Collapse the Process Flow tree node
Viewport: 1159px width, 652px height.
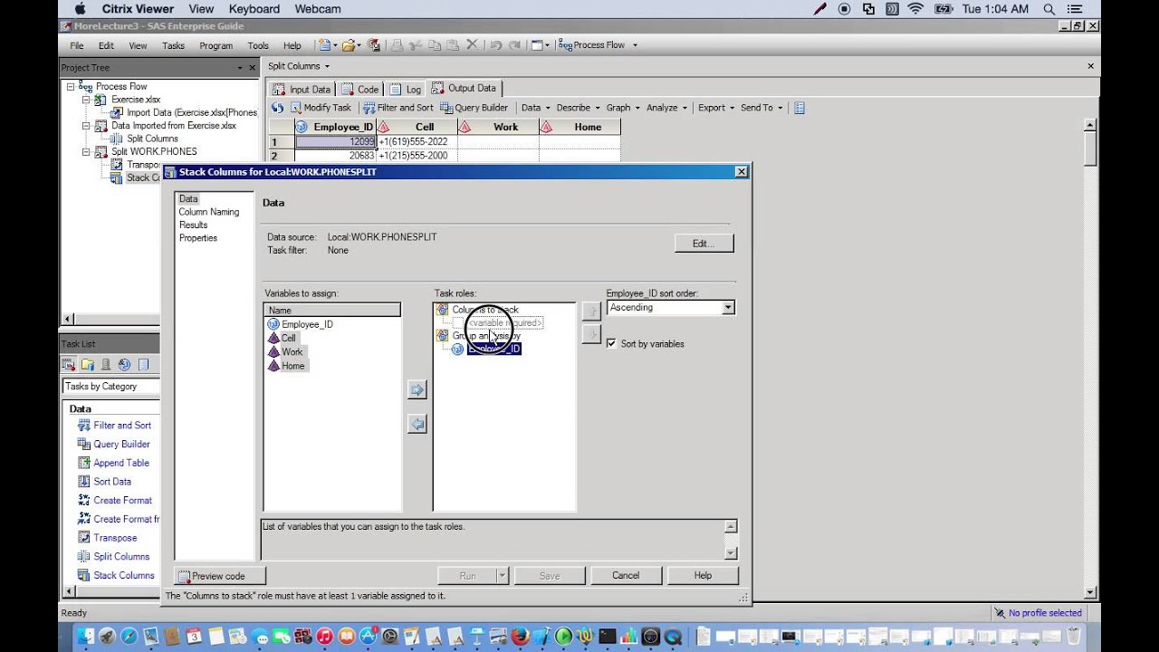70,87
